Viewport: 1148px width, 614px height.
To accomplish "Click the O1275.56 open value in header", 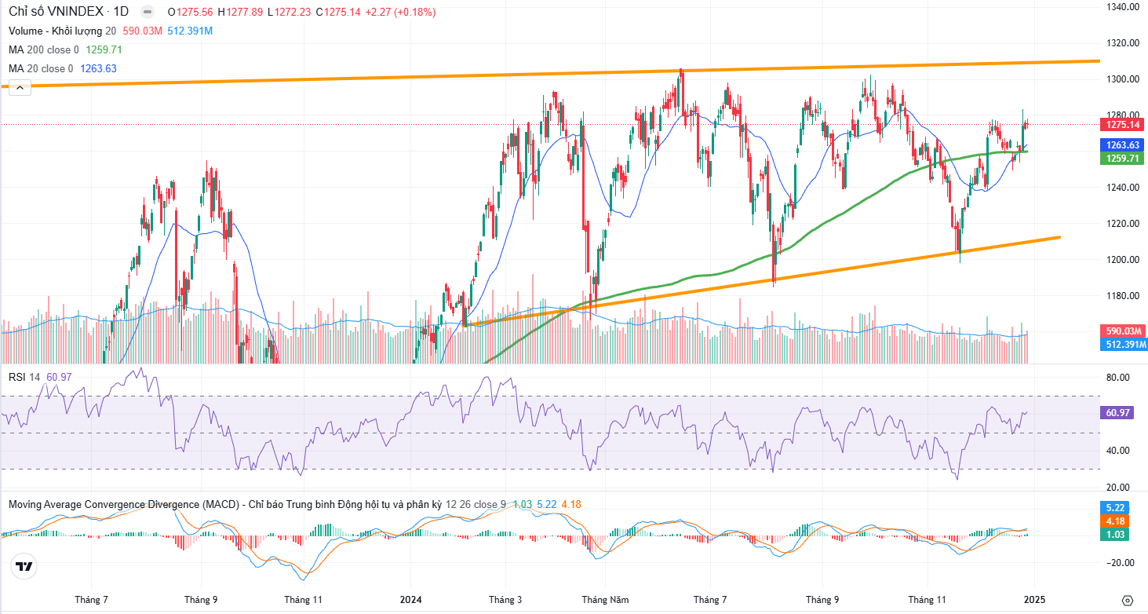I will (190, 12).
